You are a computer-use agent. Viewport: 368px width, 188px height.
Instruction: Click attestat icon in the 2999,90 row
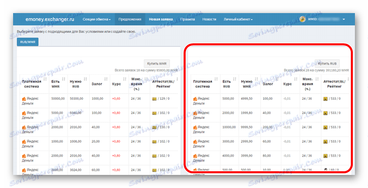point(325,142)
